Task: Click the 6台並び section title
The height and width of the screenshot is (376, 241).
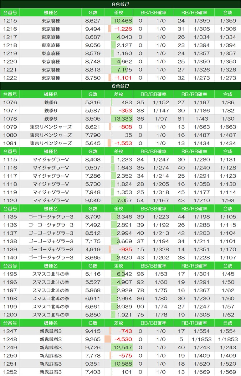Action: point(120,86)
